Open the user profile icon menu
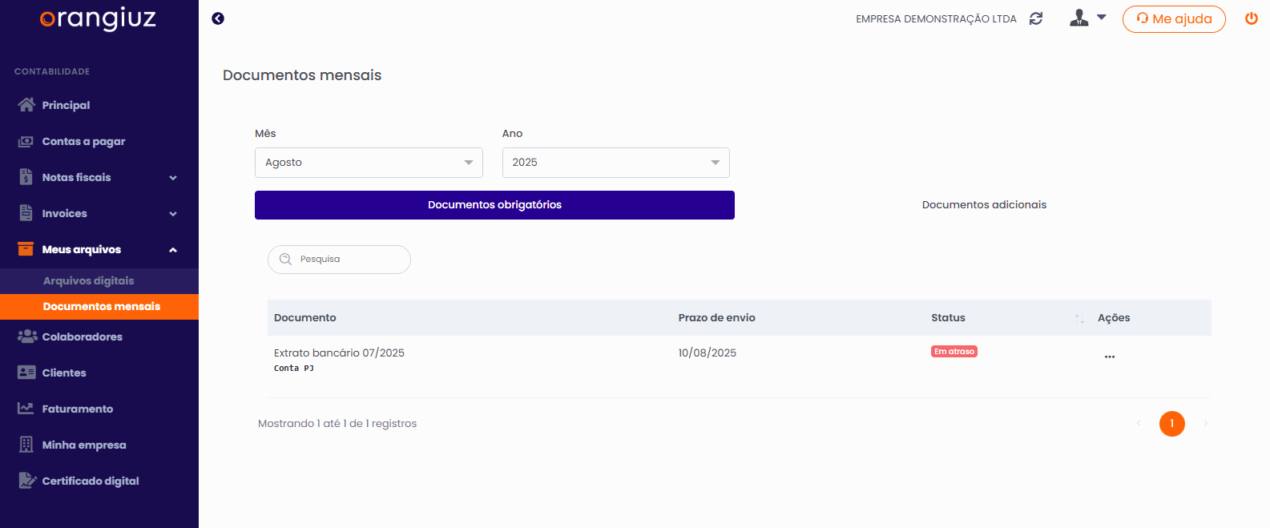This screenshot has width=1270, height=528. [1079, 18]
